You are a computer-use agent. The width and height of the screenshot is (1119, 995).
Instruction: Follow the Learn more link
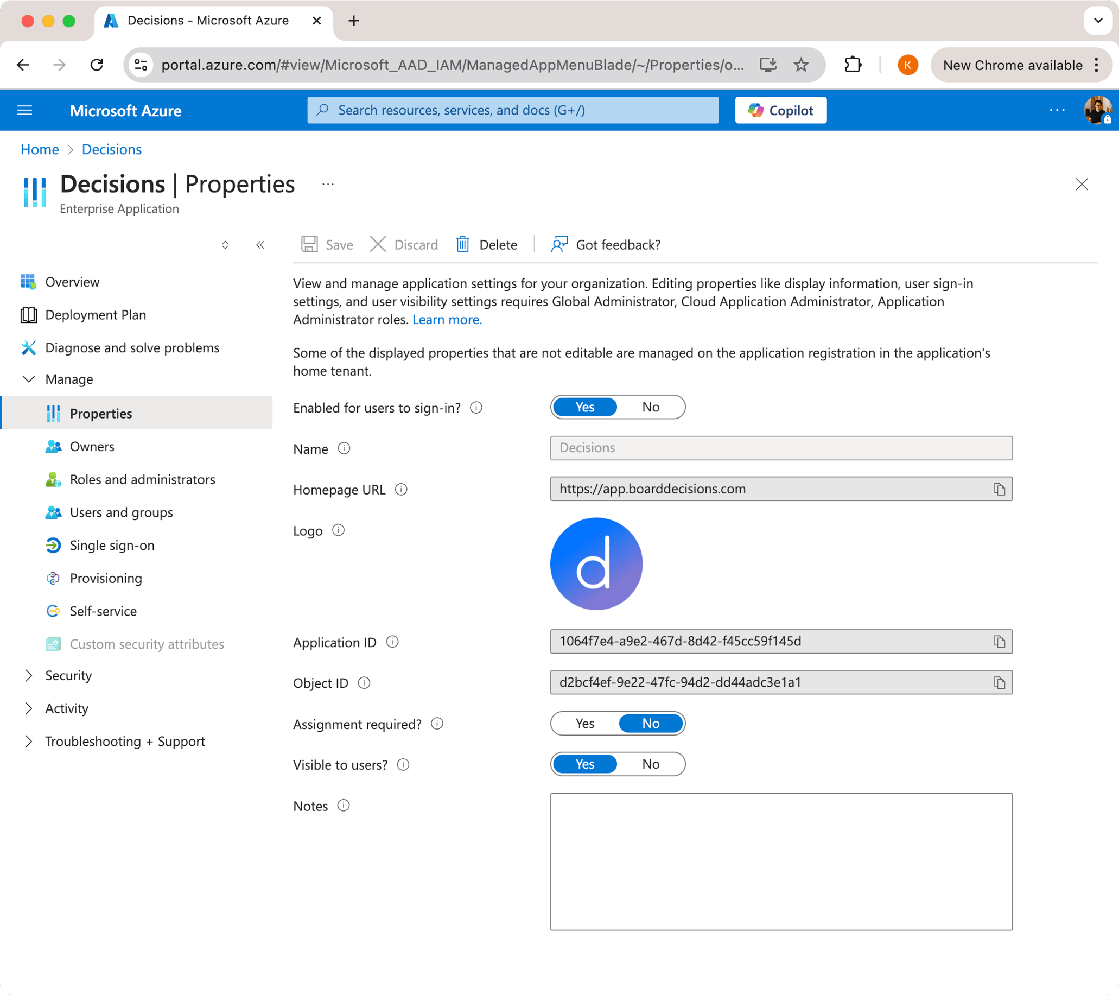click(x=447, y=320)
